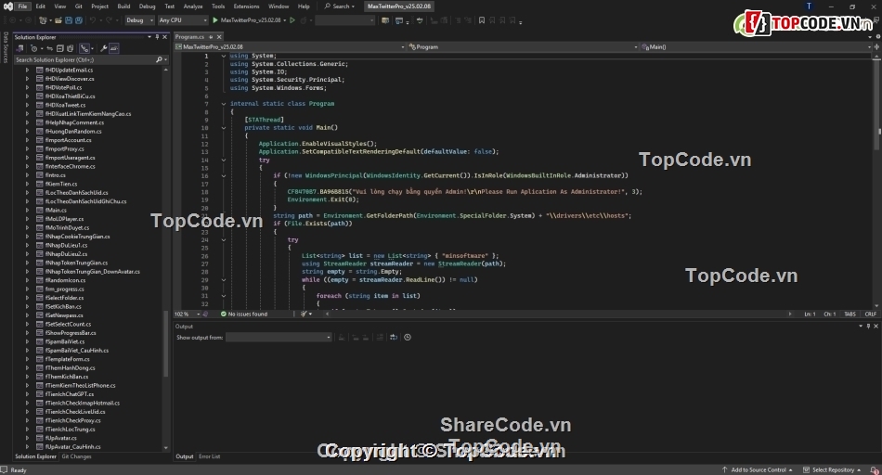This screenshot has width=882, height=475.
Task: Toggle CRLF line ending setting
Action: [870, 314]
